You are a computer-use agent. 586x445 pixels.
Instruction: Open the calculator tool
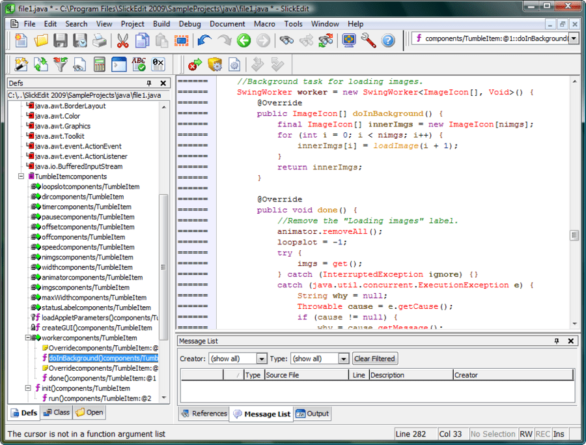pos(99,65)
